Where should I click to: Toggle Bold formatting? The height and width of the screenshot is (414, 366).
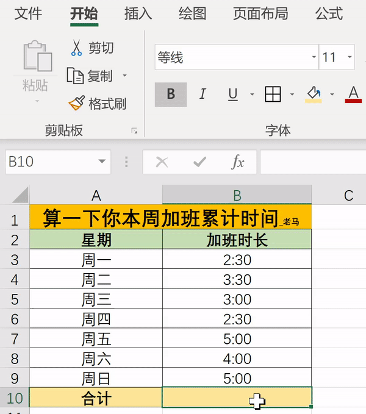171,95
